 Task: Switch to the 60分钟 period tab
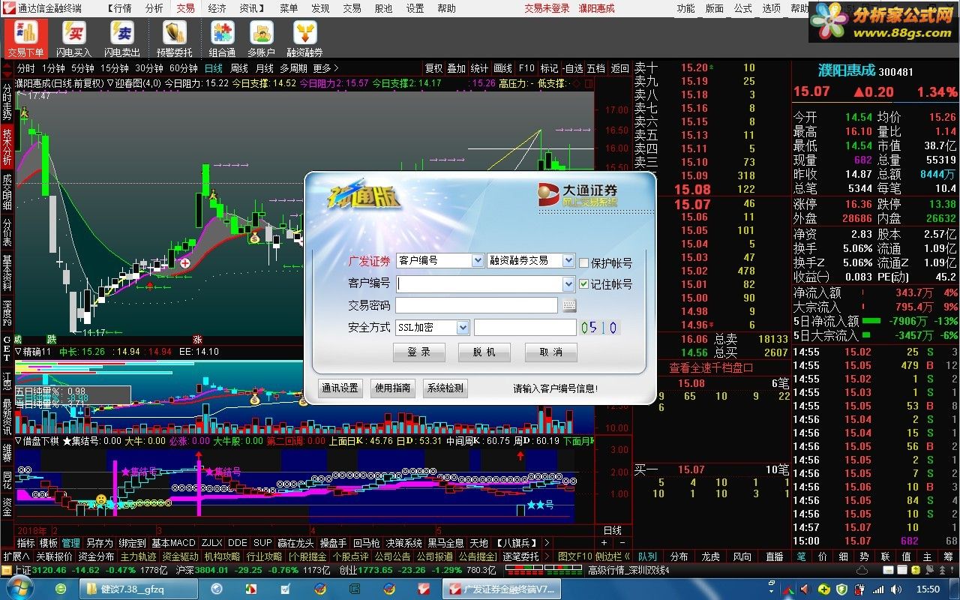[x=184, y=68]
